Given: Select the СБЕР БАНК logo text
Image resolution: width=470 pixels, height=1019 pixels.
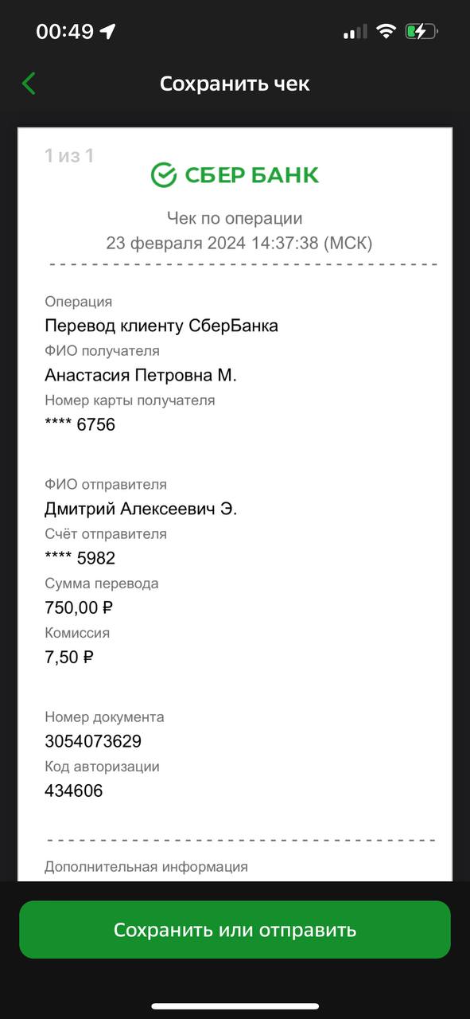Looking at the screenshot, I should click(x=252, y=175).
